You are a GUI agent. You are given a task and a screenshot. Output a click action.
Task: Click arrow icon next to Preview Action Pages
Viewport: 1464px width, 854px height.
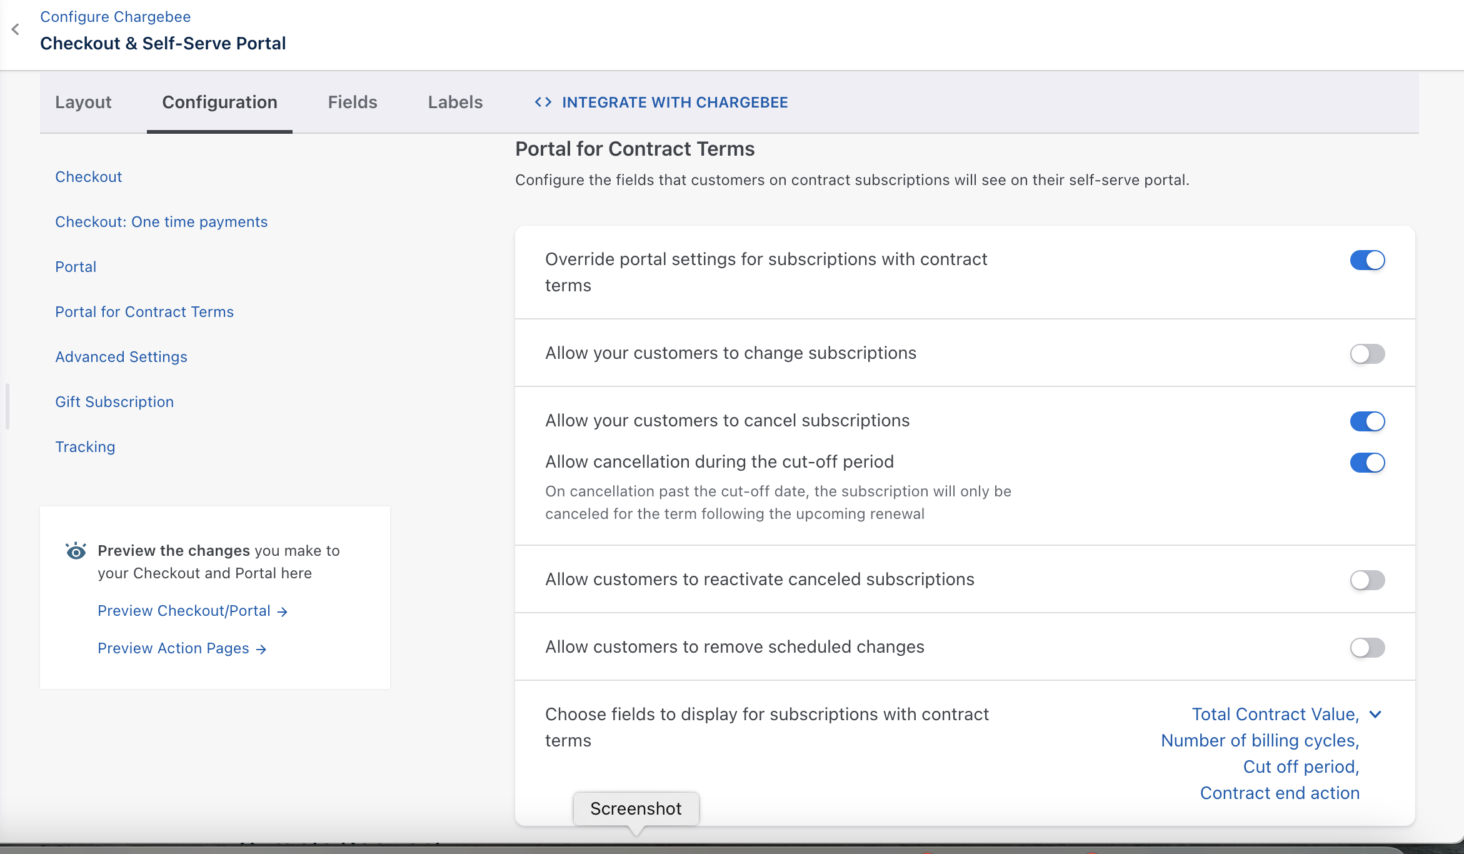click(261, 649)
